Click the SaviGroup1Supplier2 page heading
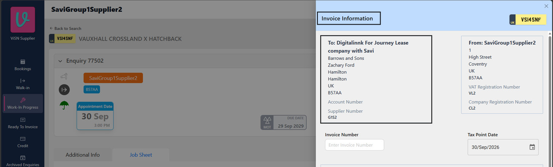 (x=87, y=9)
